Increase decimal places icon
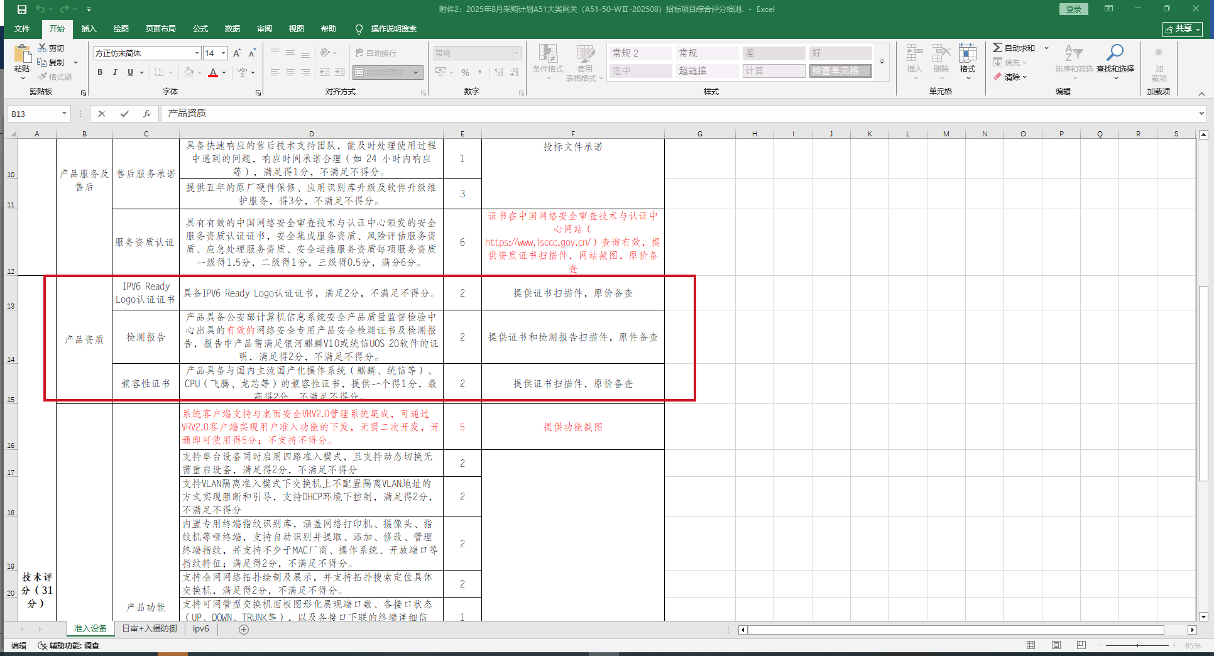The width and height of the screenshot is (1214, 656). click(x=499, y=72)
